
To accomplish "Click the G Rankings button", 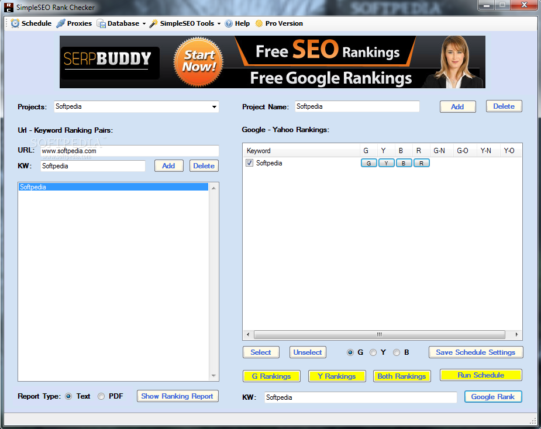I will [271, 376].
